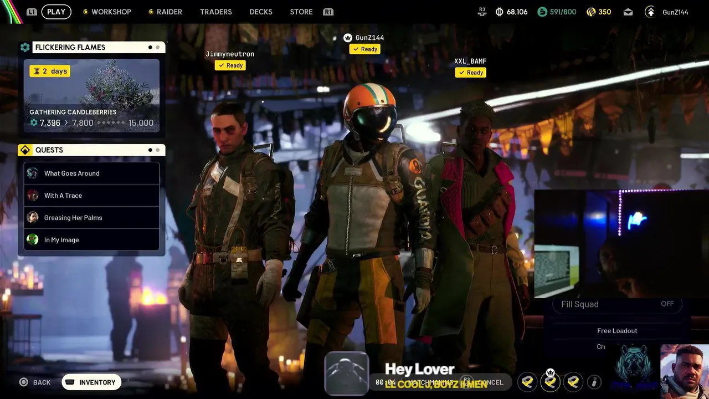Open the Gathering Candleberries event thumbnail

click(91, 96)
